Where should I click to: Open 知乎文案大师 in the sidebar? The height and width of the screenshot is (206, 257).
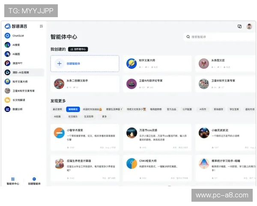point(24,82)
